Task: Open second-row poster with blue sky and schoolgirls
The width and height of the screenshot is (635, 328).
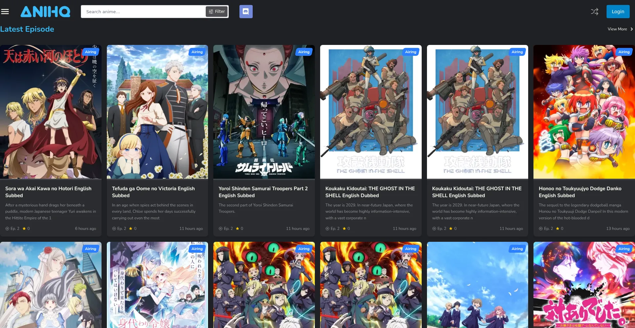Action: (478, 285)
